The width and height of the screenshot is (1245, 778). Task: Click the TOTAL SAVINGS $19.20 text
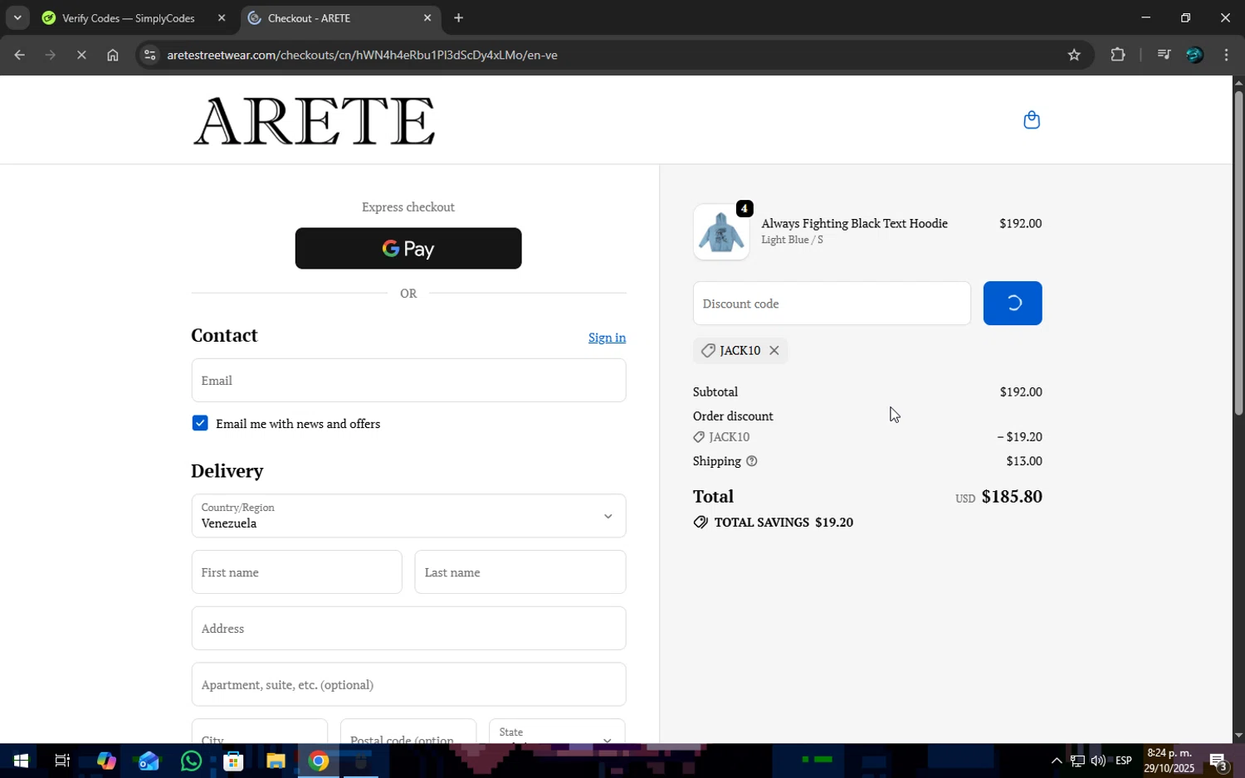(784, 523)
